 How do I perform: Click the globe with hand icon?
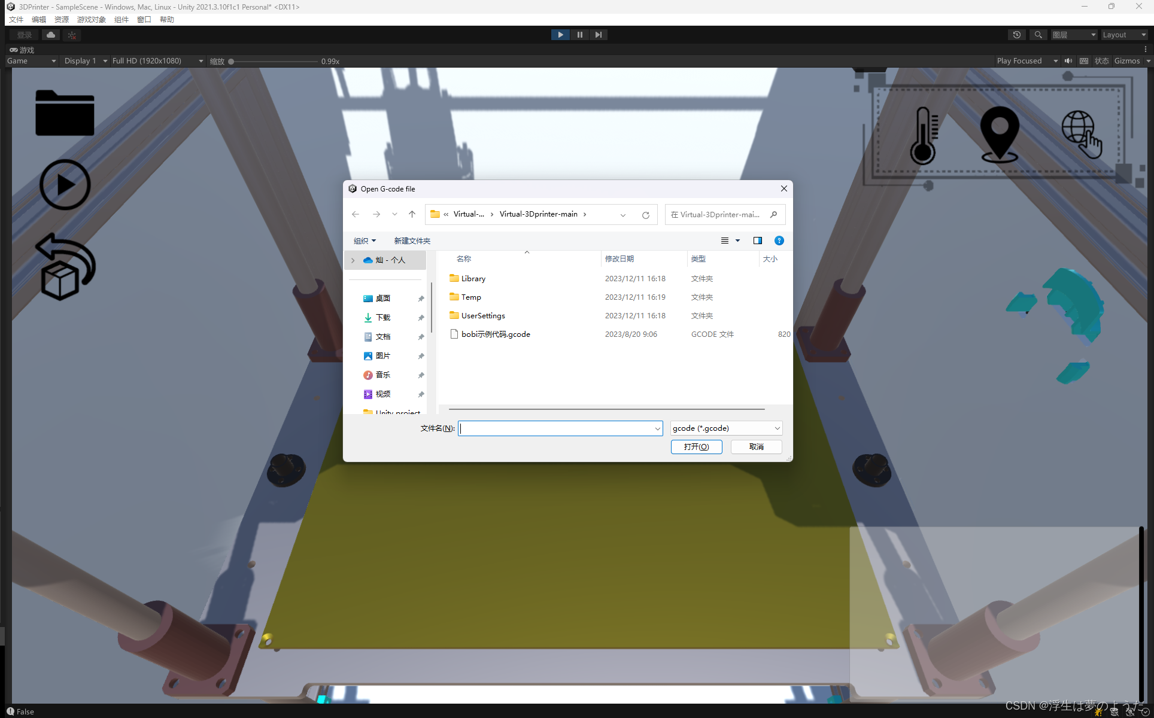pyautogui.click(x=1081, y=134)
